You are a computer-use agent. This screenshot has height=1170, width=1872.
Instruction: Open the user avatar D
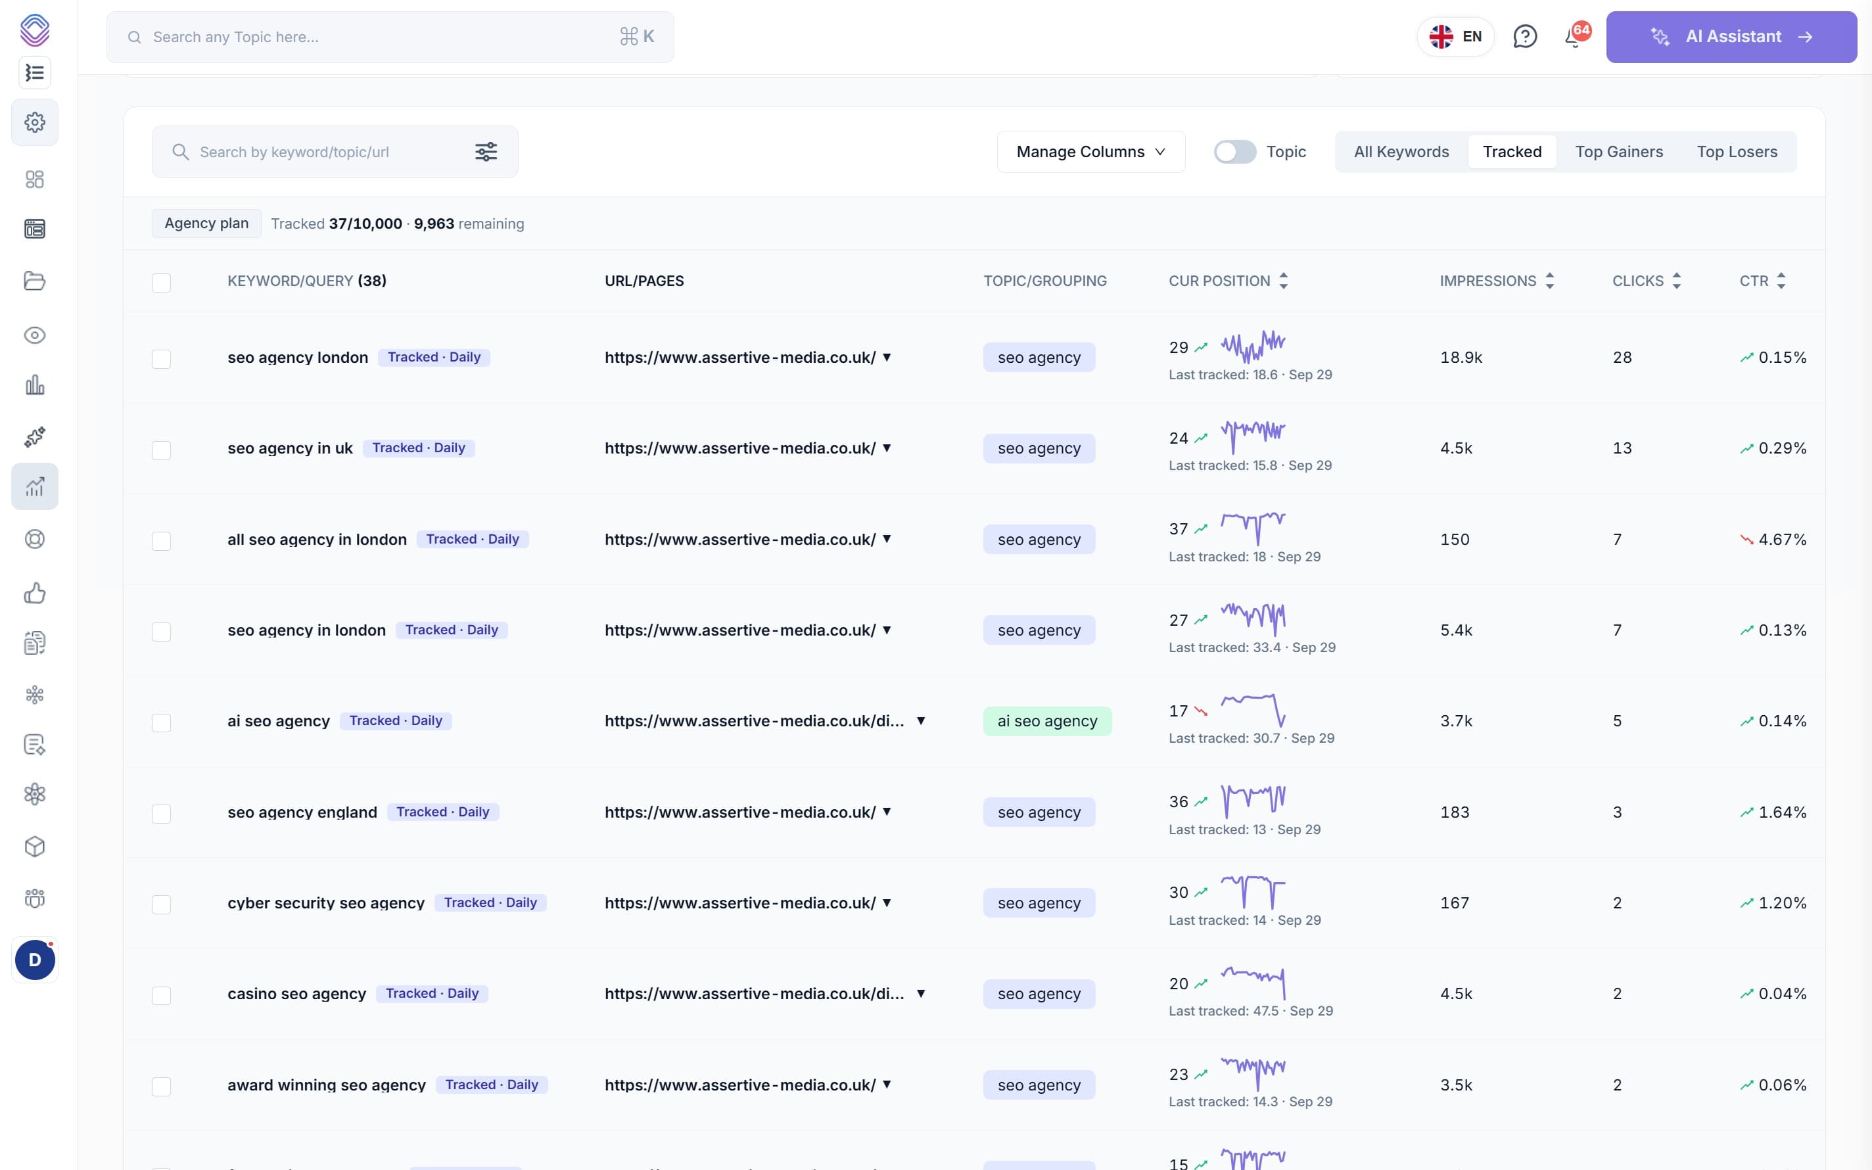tap(35, 960)
